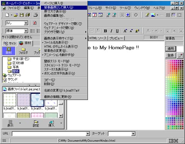Choose コピー in the context menu

64,80
